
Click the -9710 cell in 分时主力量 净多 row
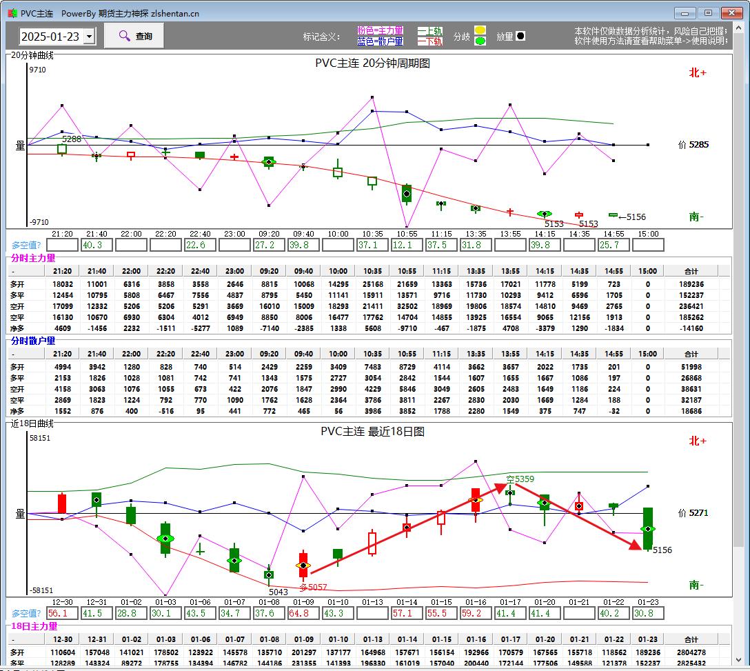point(407,328)
